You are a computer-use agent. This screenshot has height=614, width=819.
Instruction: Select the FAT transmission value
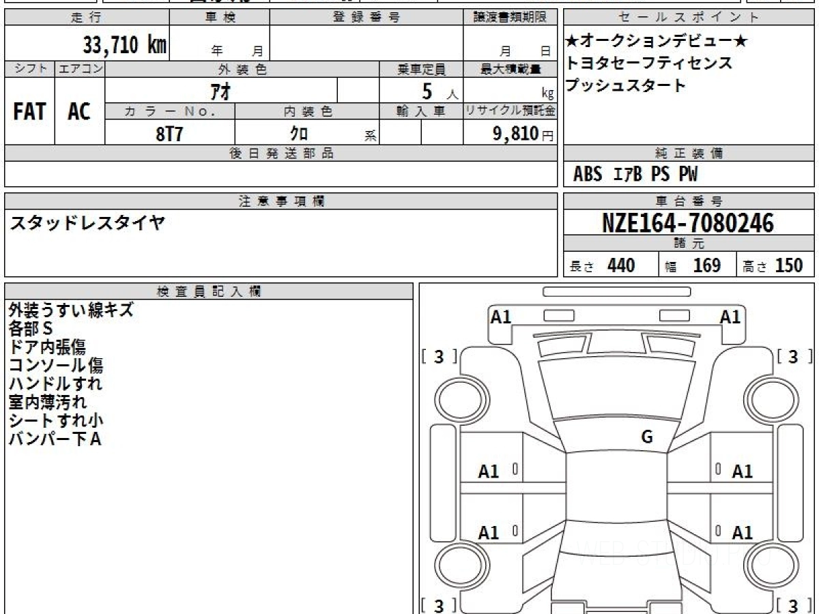[x=29, y=111]
